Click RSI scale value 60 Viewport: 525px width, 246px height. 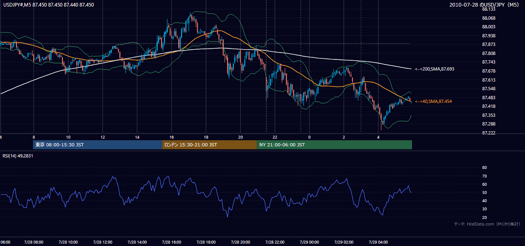point(484,184)
